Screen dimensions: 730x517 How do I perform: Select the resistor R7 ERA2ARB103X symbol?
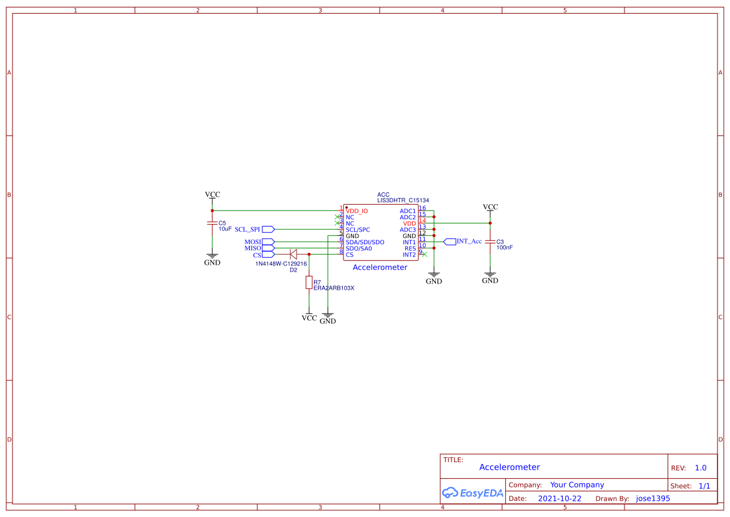tap(308, 283)
